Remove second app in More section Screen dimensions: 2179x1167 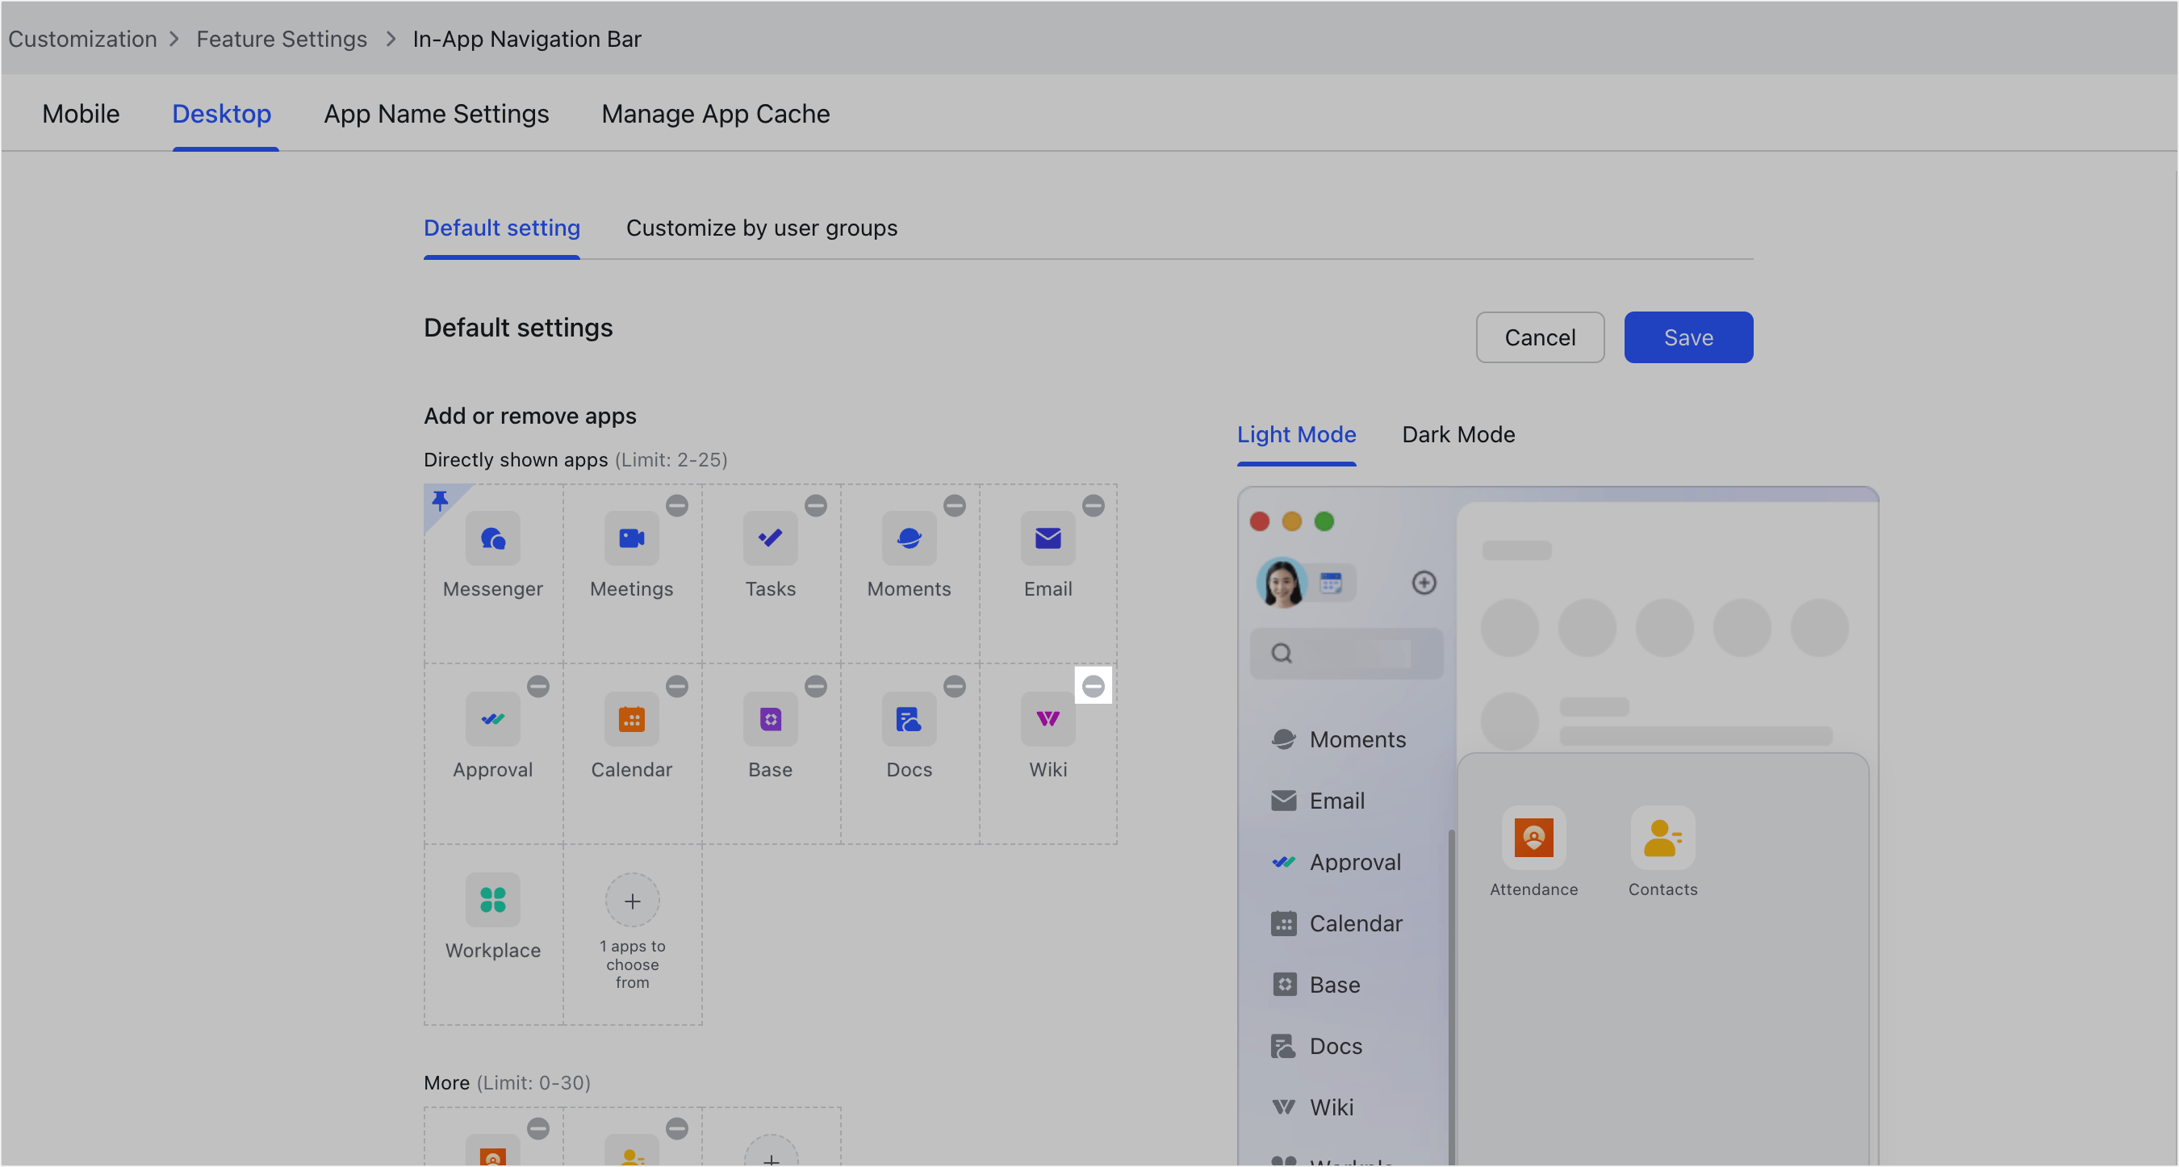coord(677,1128)
